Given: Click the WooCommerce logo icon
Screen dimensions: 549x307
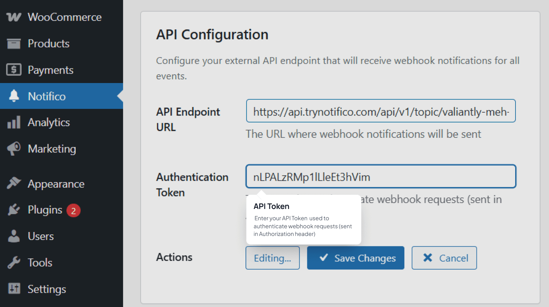Looking at the screenshot, I should (x=14, y=17).
